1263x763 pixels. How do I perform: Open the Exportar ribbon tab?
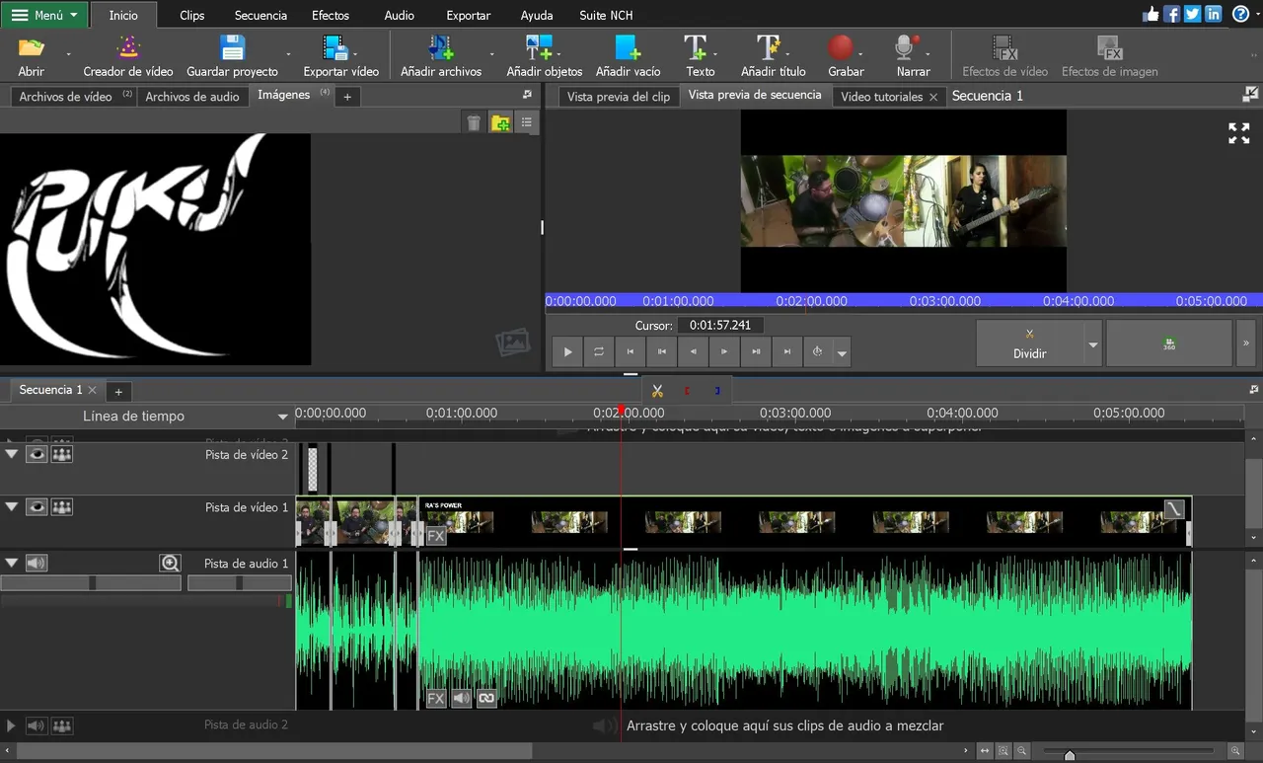(469, 15)
